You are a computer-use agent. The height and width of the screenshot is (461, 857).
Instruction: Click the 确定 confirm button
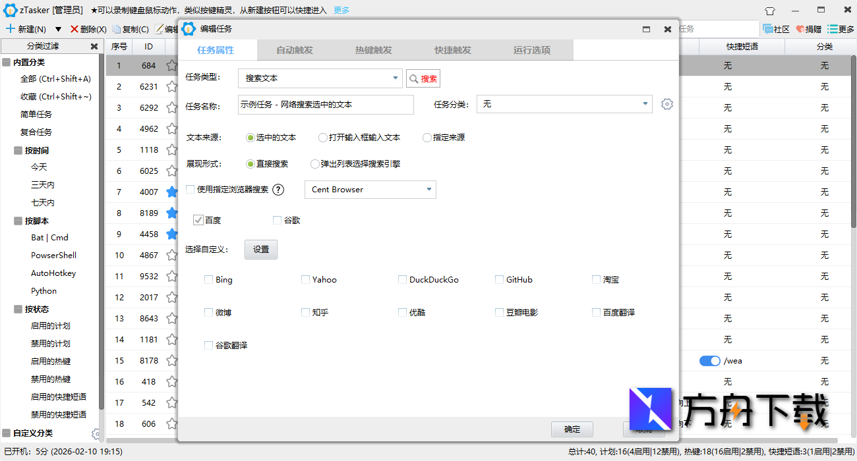[572, 429]
